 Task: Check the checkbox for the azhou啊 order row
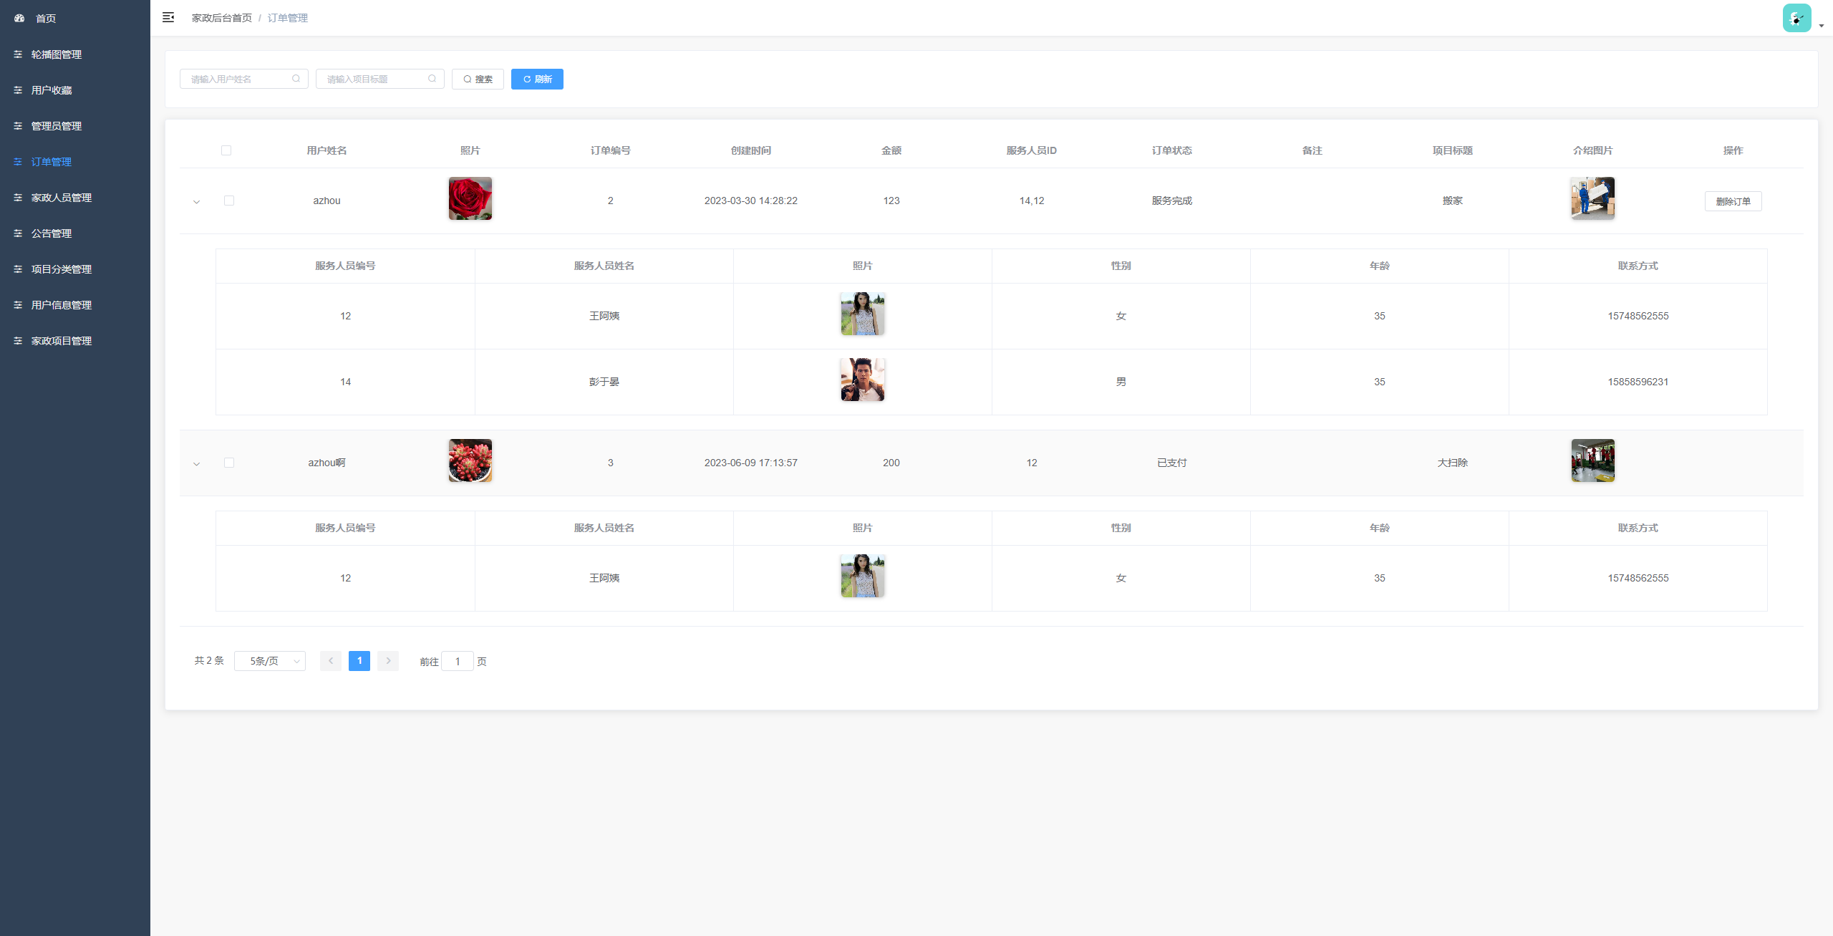(229, 463)
